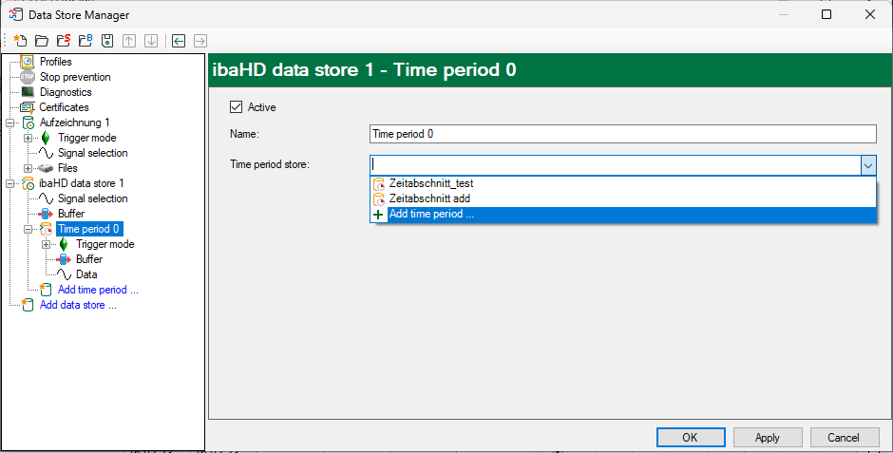Image resolution: width=893 pixels, height=453 pixels.
Task: Click the new configuration star-page icon
Action: (x=20, y=41)
